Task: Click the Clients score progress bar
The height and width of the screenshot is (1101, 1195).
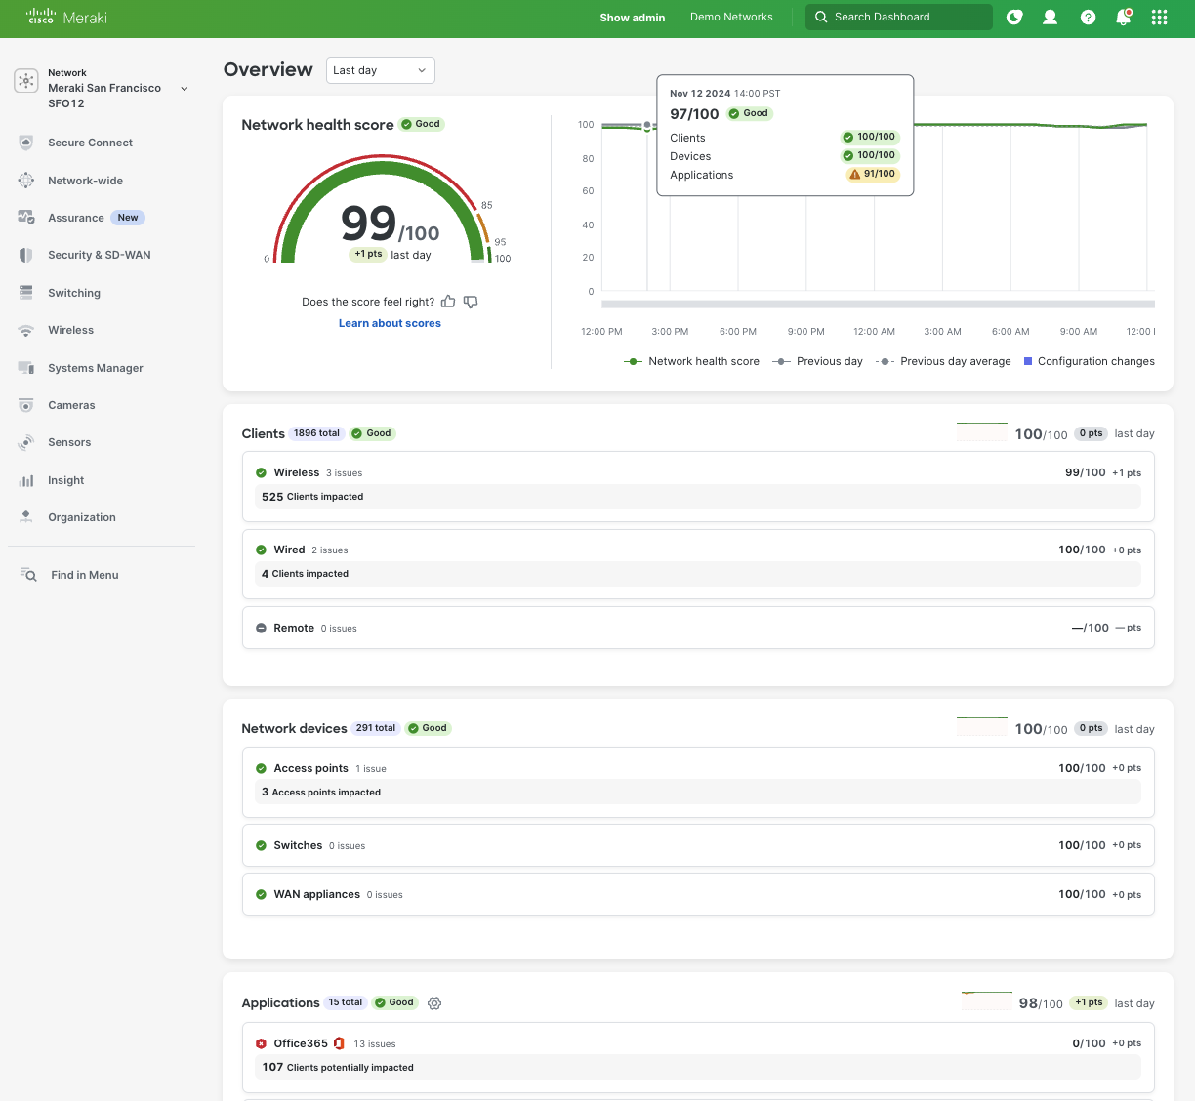Action: click(981, 430)
